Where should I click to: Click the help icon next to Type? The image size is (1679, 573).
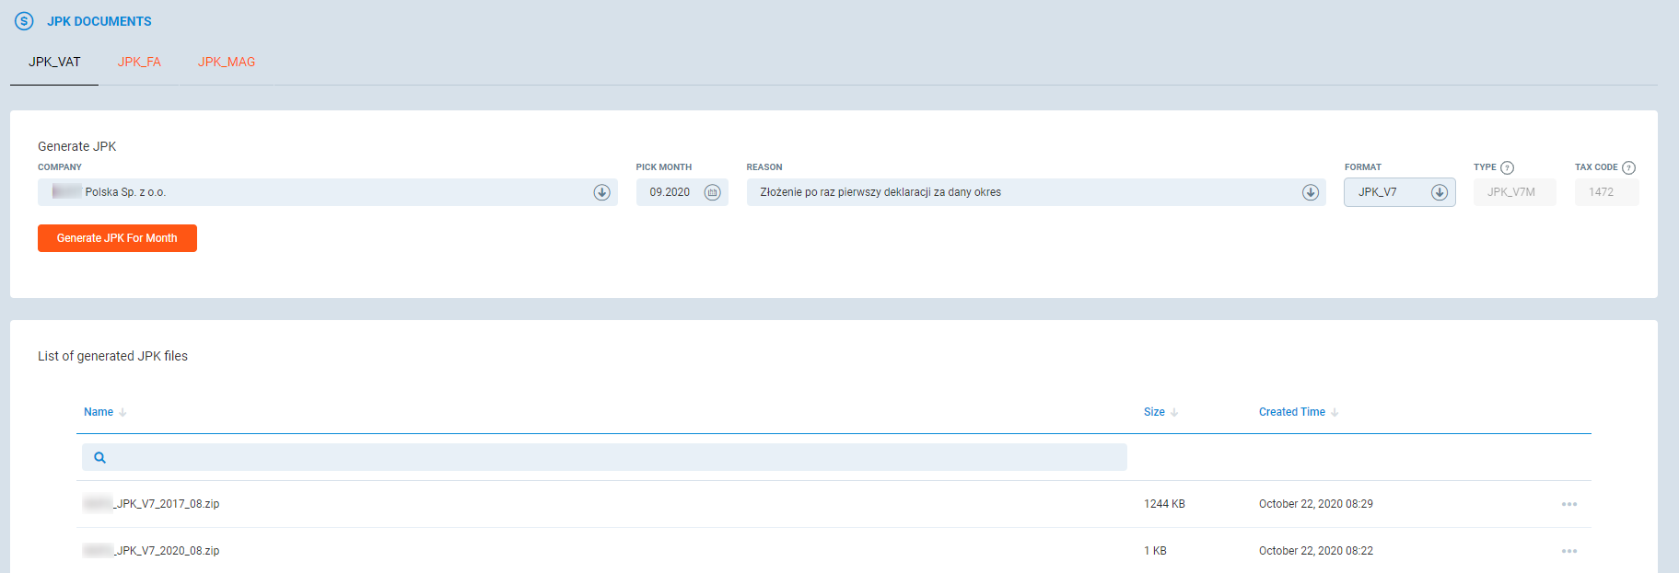1507,167
